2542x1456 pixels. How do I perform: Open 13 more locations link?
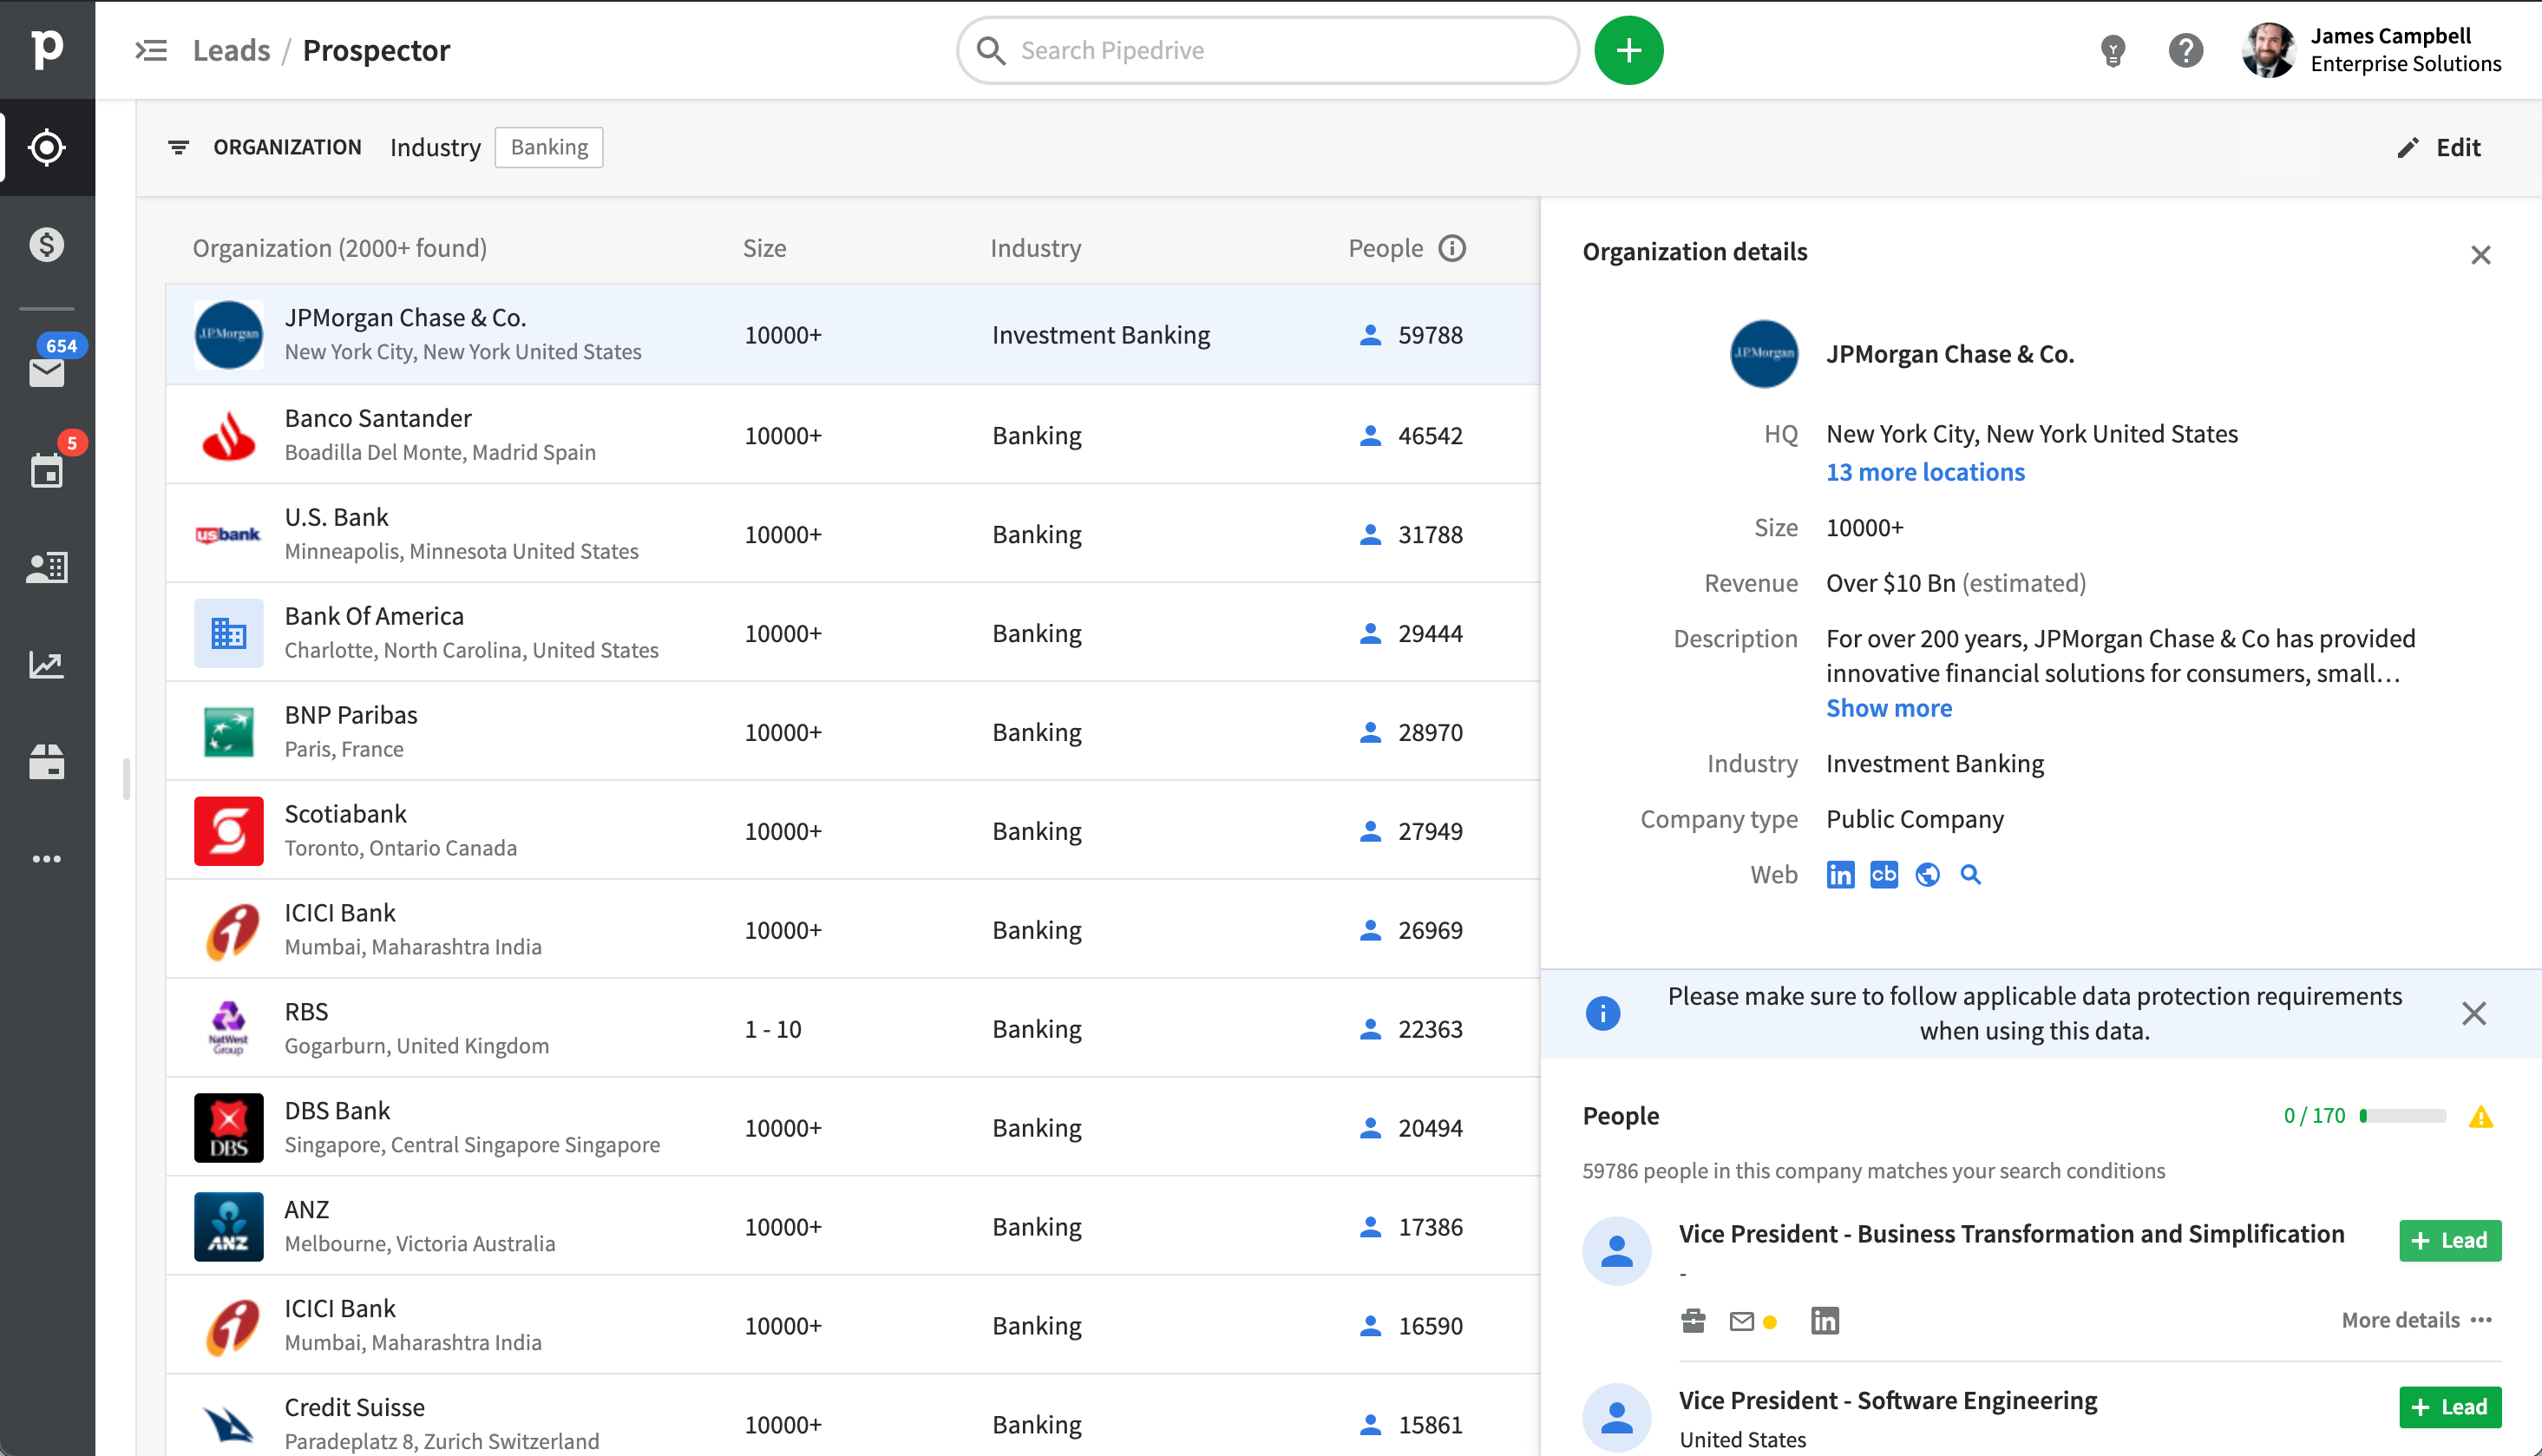click(x=1924, y=472)
